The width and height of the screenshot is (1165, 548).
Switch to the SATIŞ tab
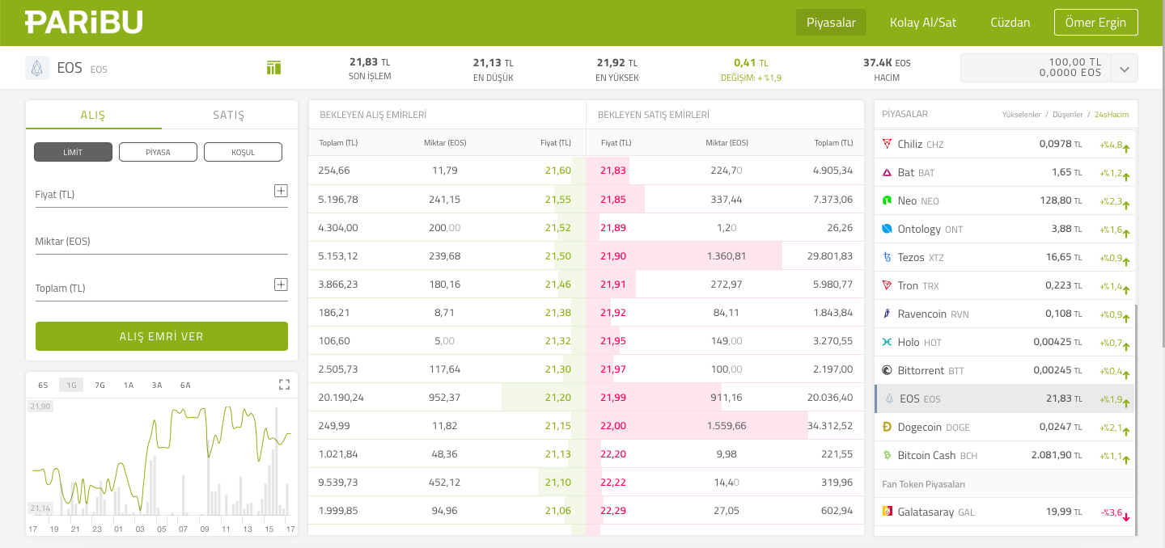point(229,115)
